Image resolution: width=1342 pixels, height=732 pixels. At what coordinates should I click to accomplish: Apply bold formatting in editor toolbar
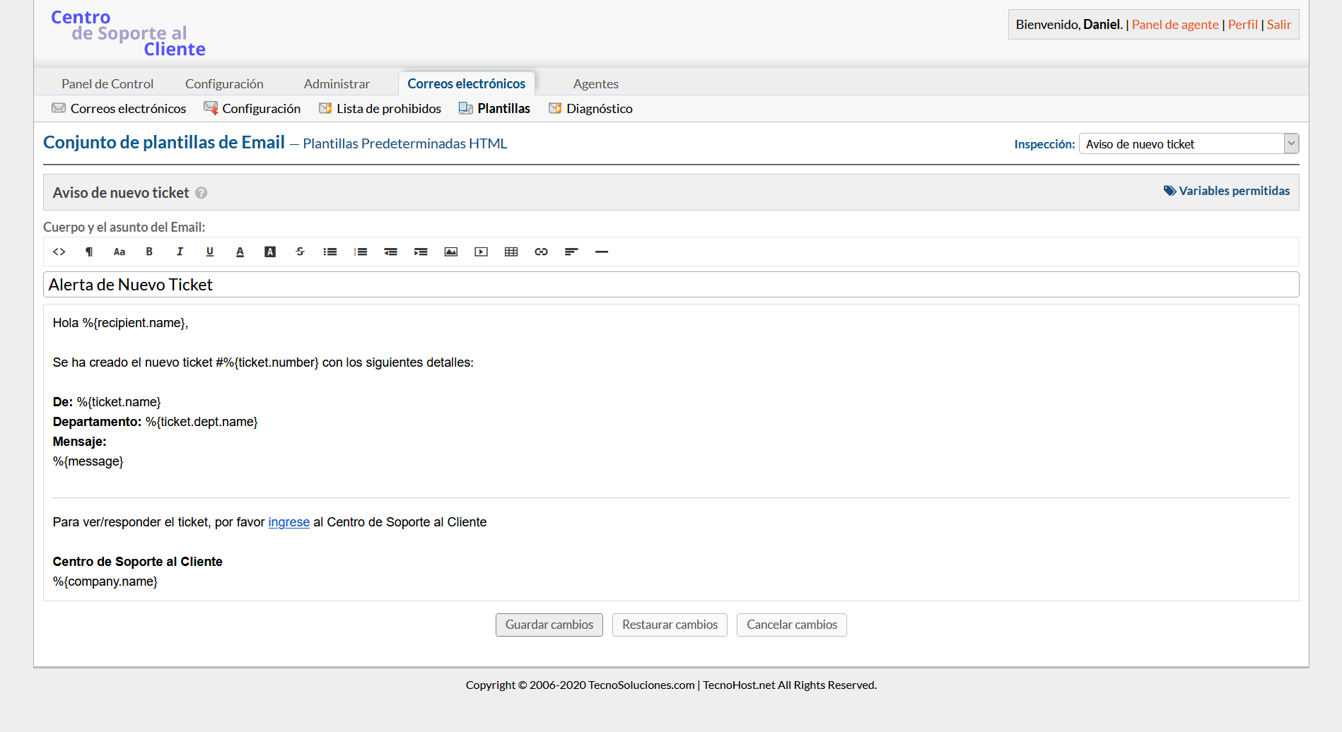[x=149, y=252]
